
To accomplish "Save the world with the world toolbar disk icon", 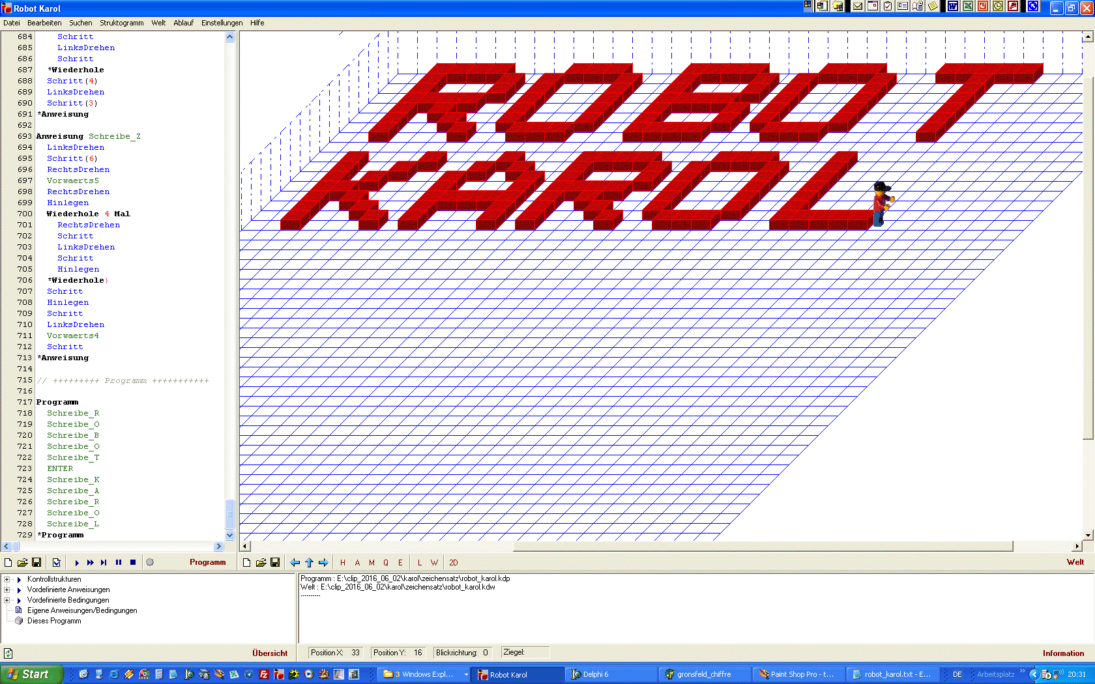I will (275, 562).
